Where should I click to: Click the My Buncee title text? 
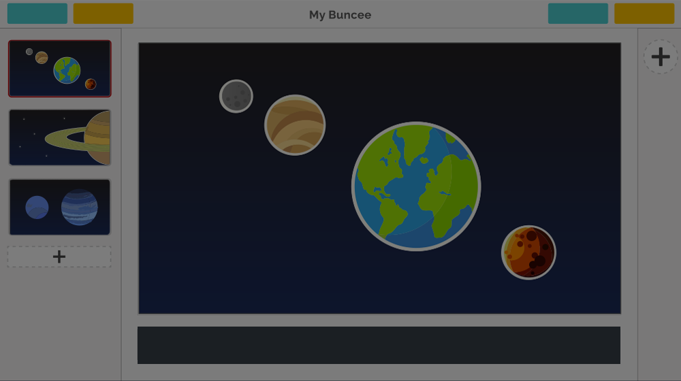pyautogui.click(x=340, y=15)
